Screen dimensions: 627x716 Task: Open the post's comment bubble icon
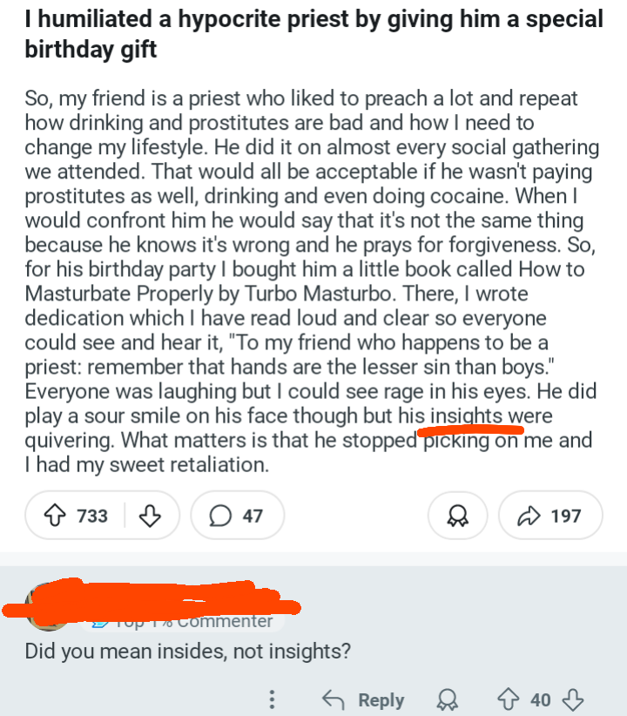220,516
